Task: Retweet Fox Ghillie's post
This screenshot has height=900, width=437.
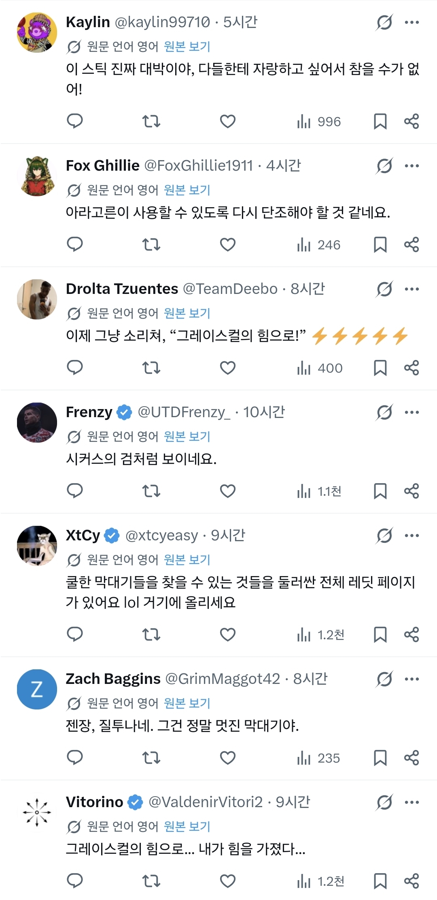Action: (x=151, y=244)
